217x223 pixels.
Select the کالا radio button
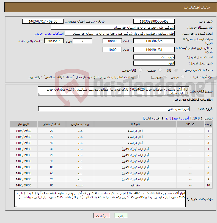(x=176, y=70)
